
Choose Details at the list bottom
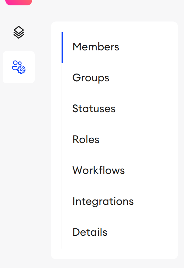point(90,232)
